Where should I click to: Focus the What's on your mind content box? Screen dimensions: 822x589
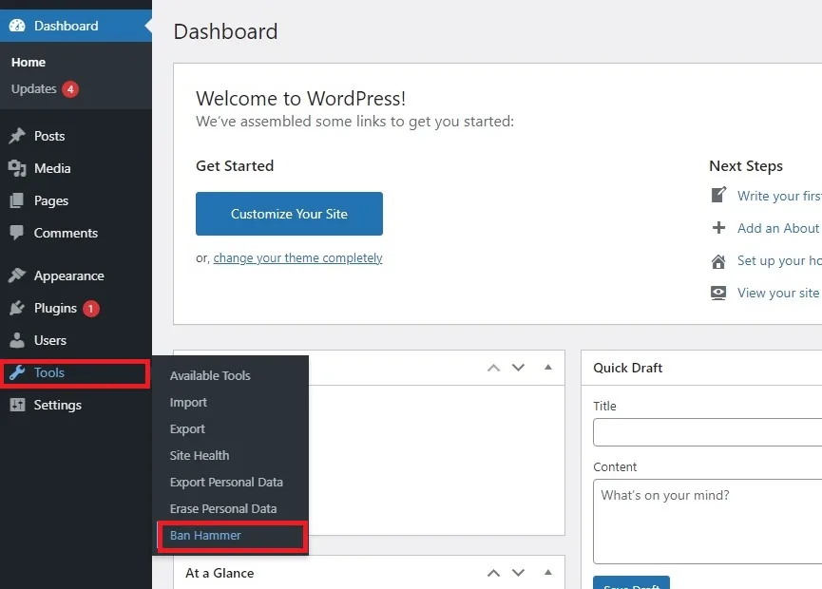coord(708,522)
